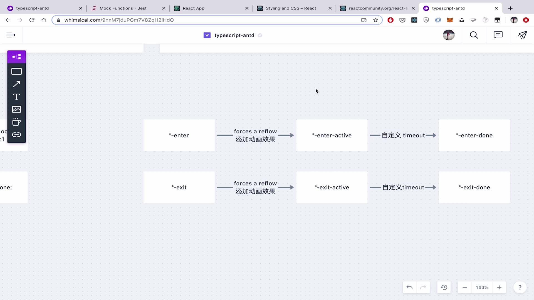534x300 pixels.
Task: Select the Connector arrow tool
Action: (16, 84)
